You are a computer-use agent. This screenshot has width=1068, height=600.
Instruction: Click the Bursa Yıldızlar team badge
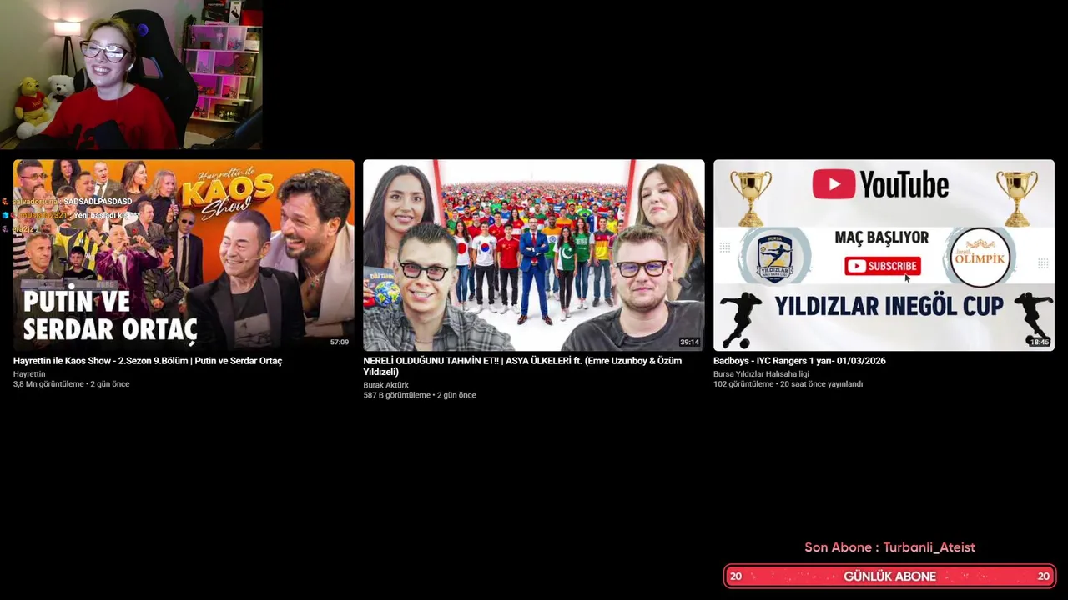click(775, 257)
